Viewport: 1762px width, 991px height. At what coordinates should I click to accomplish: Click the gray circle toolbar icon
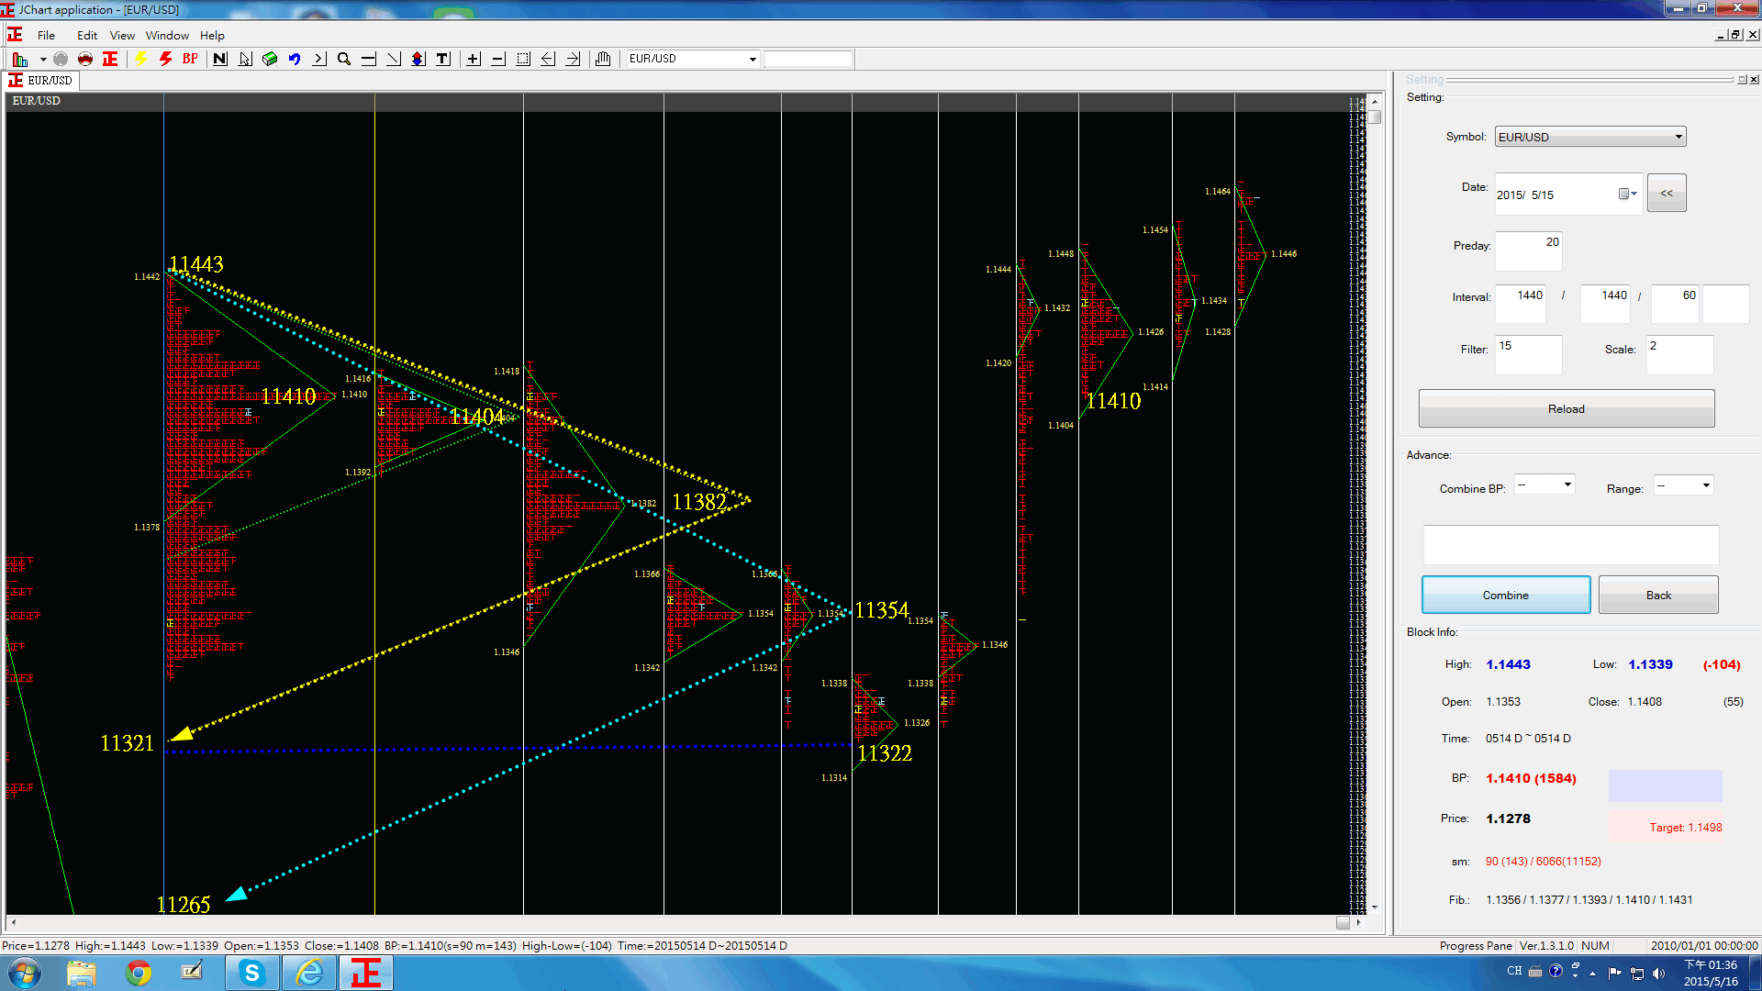pyautogui.click(x=61, y=59)
